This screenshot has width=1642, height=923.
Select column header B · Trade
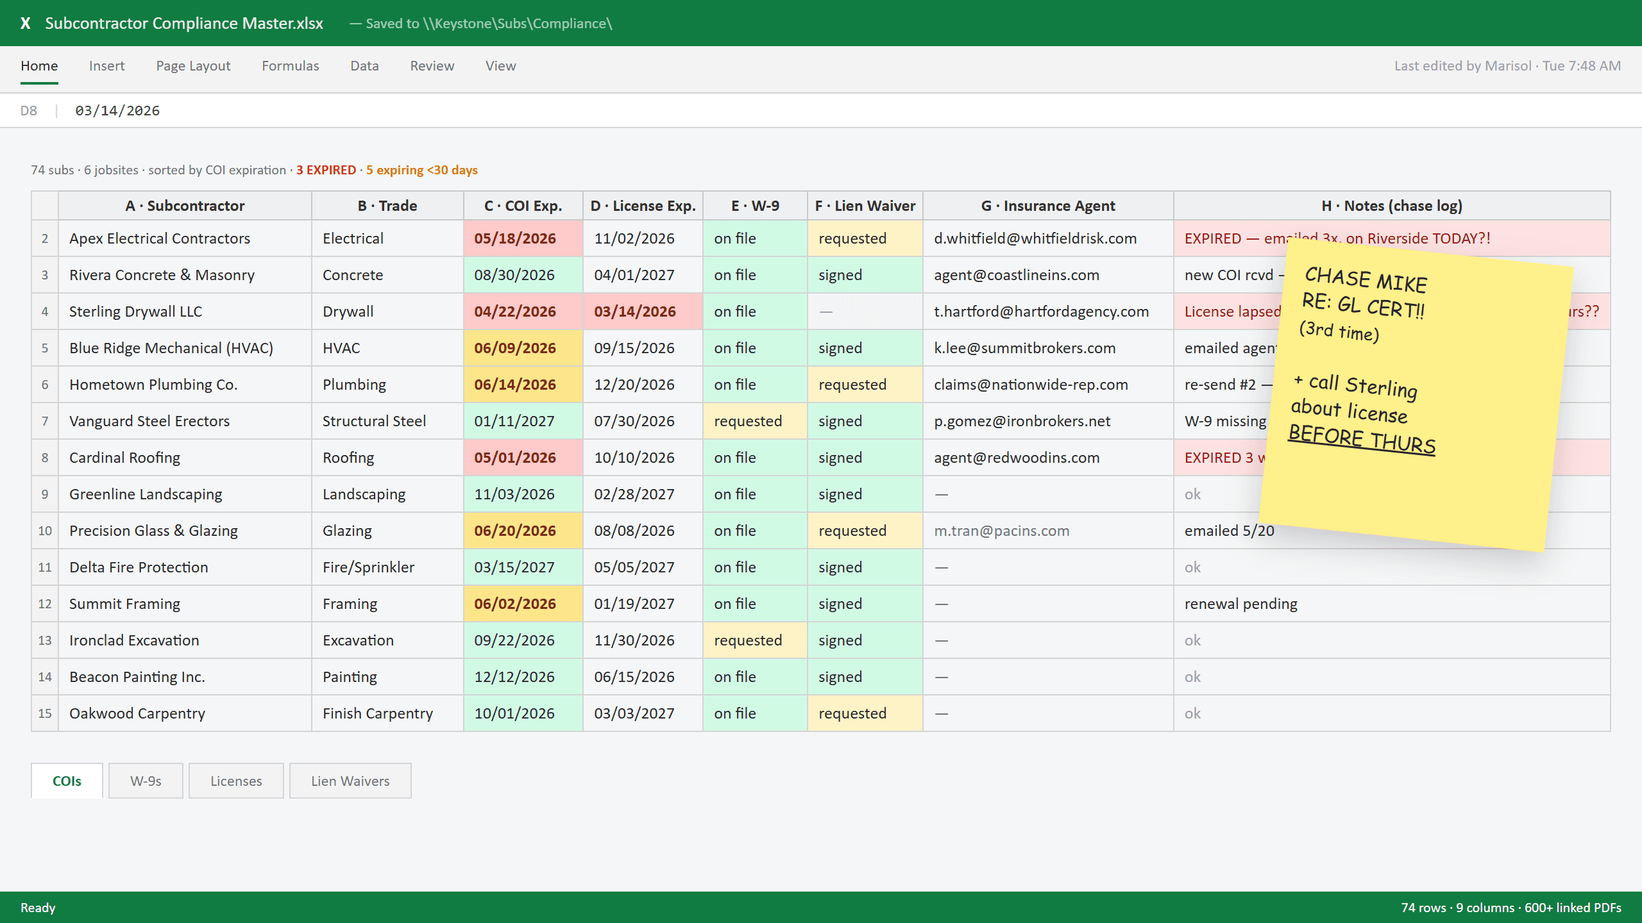pyautogui.click(x=387, y=206)
